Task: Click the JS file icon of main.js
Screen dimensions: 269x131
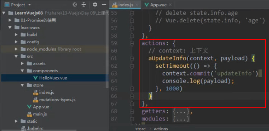Action: point(29,114)
